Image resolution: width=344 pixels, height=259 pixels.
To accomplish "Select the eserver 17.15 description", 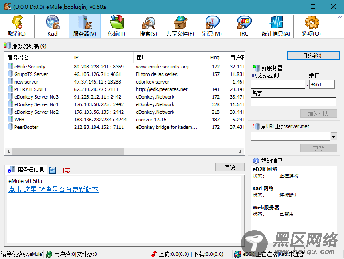I will (x=151, y=120).
